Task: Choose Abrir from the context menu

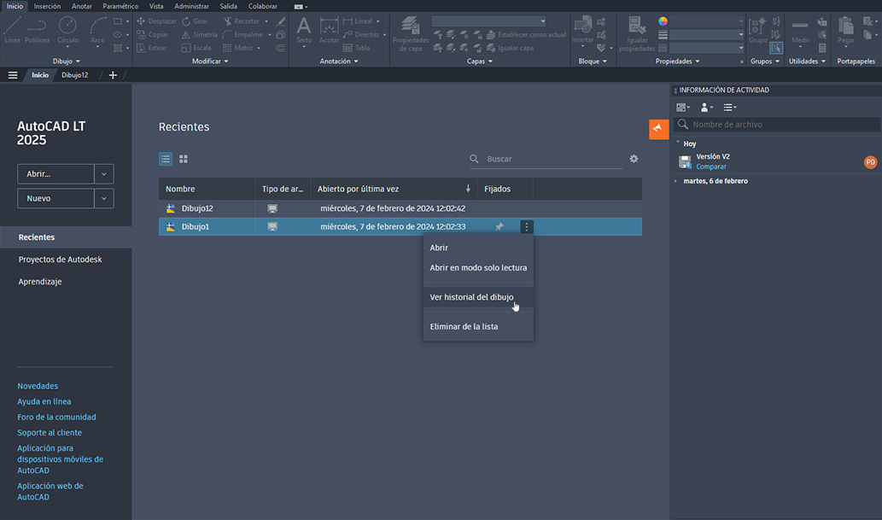Action: 478,248
